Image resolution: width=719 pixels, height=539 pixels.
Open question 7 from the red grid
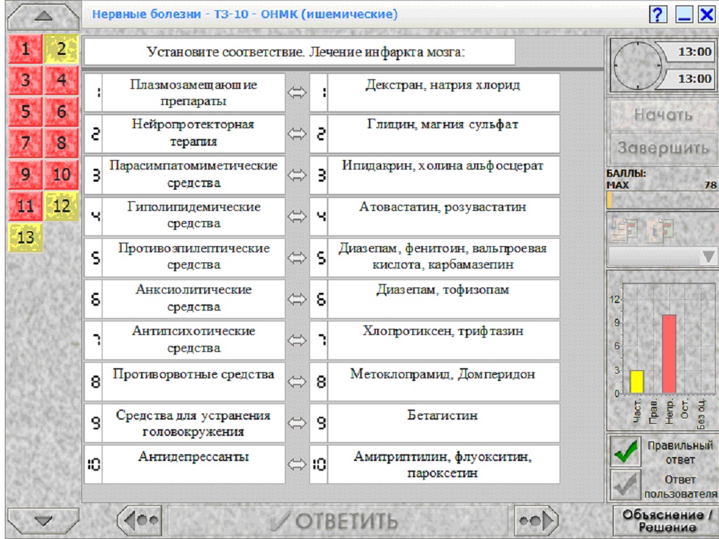tap(26, 142)
